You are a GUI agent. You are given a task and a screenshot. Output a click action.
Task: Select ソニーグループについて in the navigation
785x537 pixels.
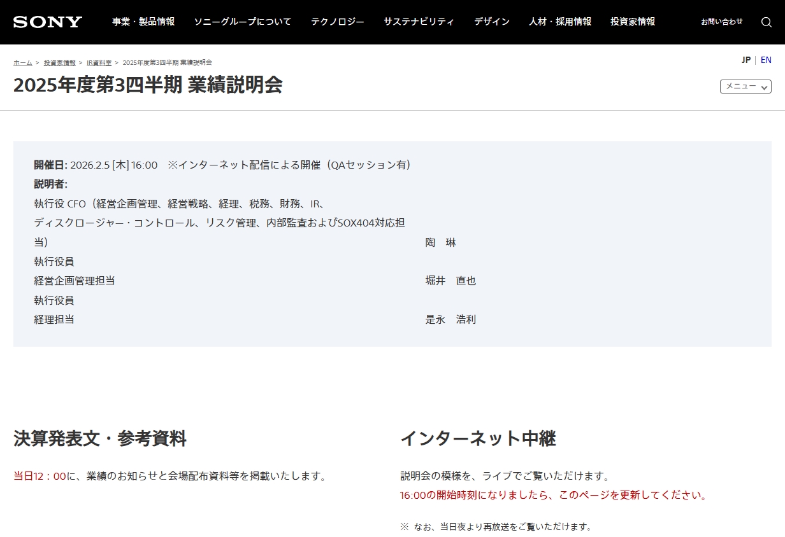point(243,22)
